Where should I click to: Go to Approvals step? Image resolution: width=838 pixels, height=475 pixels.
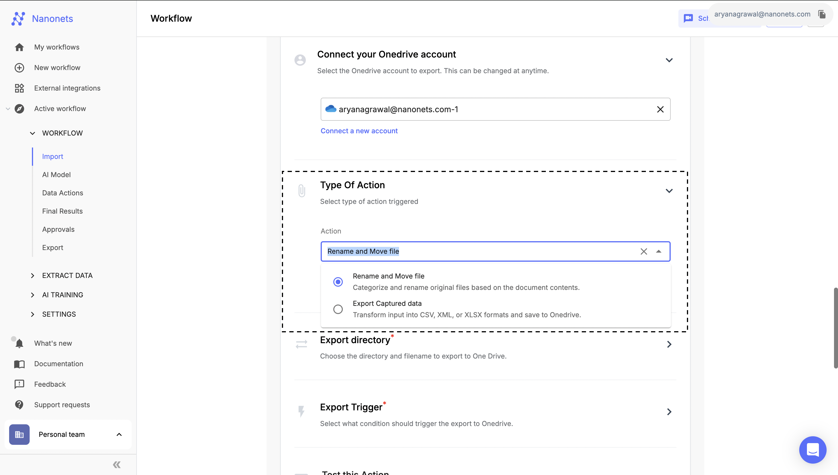click(58, 229)
